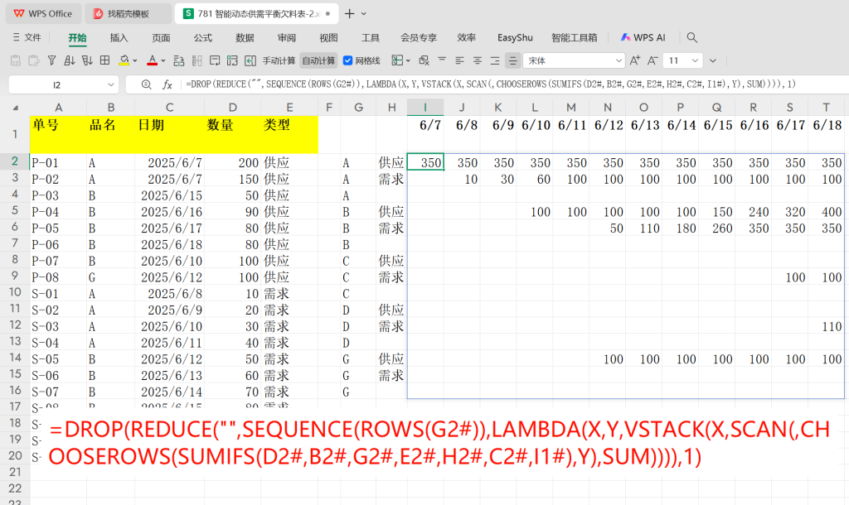Click the fx insert function icon
The height and width of the screenshot is (505, 849).
(x=167, y=84)
